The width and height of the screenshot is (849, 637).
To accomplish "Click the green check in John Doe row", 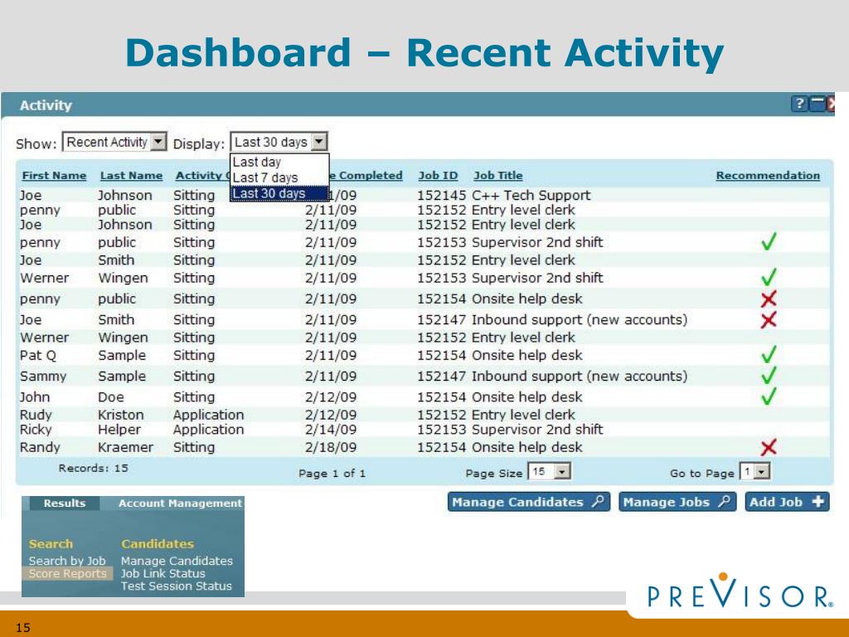I will [769, 396].
